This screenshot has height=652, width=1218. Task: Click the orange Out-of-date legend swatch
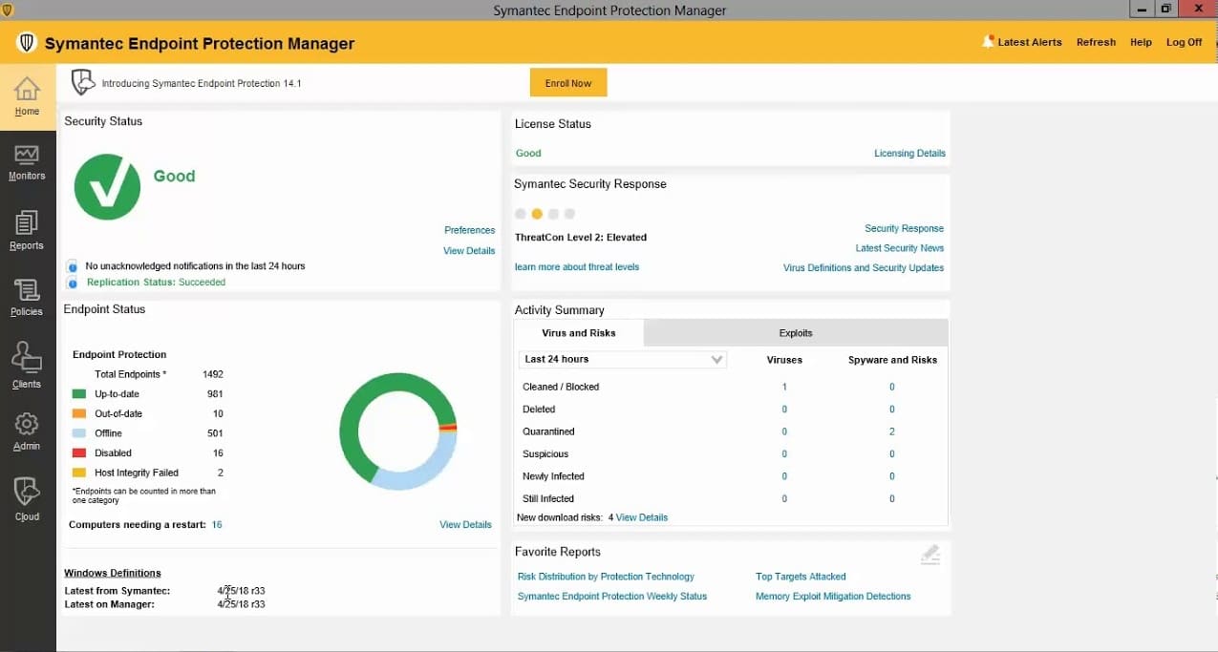click(79, 413)
